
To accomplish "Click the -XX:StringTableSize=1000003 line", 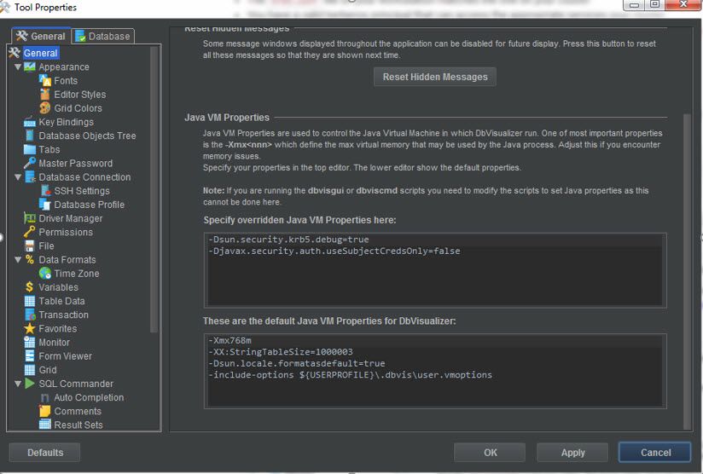I will (280, 352).
